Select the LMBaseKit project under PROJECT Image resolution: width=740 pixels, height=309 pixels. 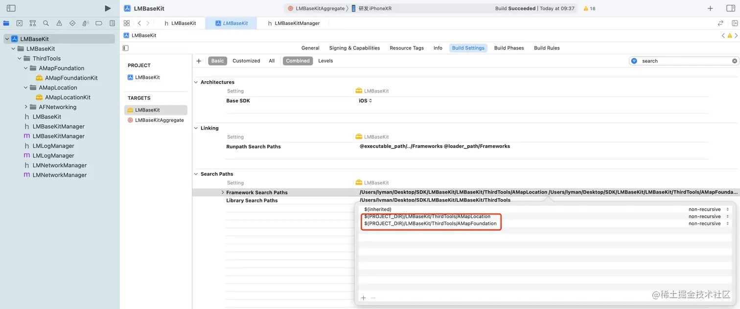click(144, 77)
